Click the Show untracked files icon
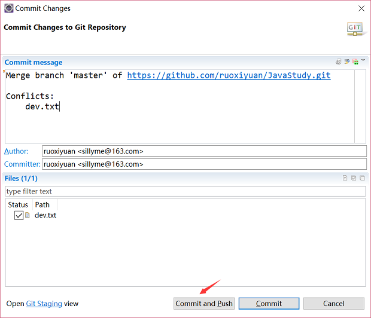 coord(345,178)
